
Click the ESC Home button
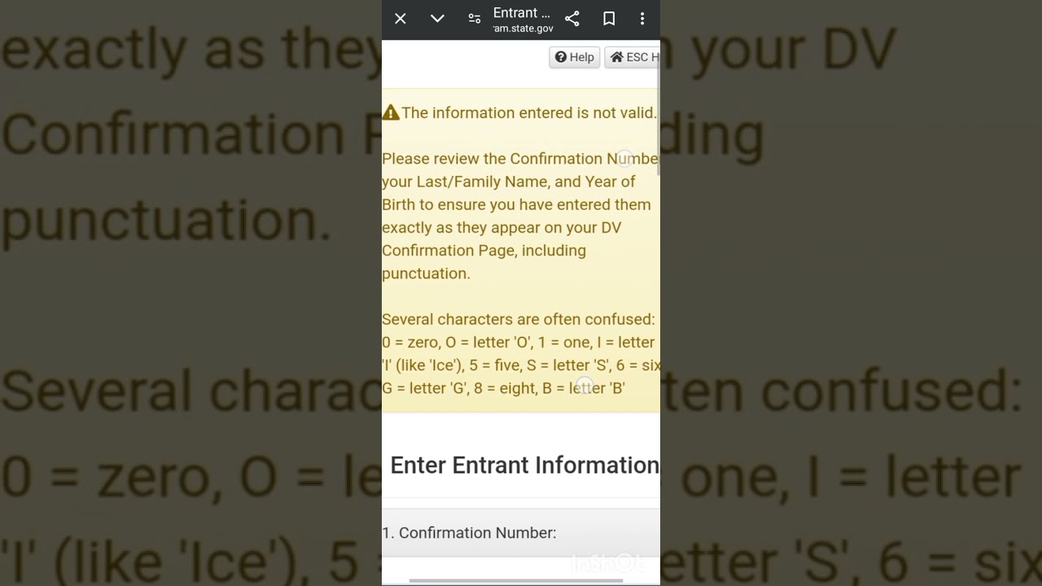pyautogui.click(x=633, y=57)
